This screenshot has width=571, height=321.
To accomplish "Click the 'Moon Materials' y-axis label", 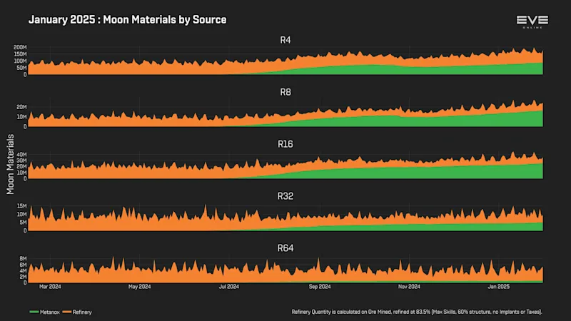I will coord(10,164).
